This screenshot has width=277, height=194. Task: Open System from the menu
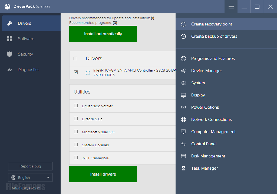(226, 83)
